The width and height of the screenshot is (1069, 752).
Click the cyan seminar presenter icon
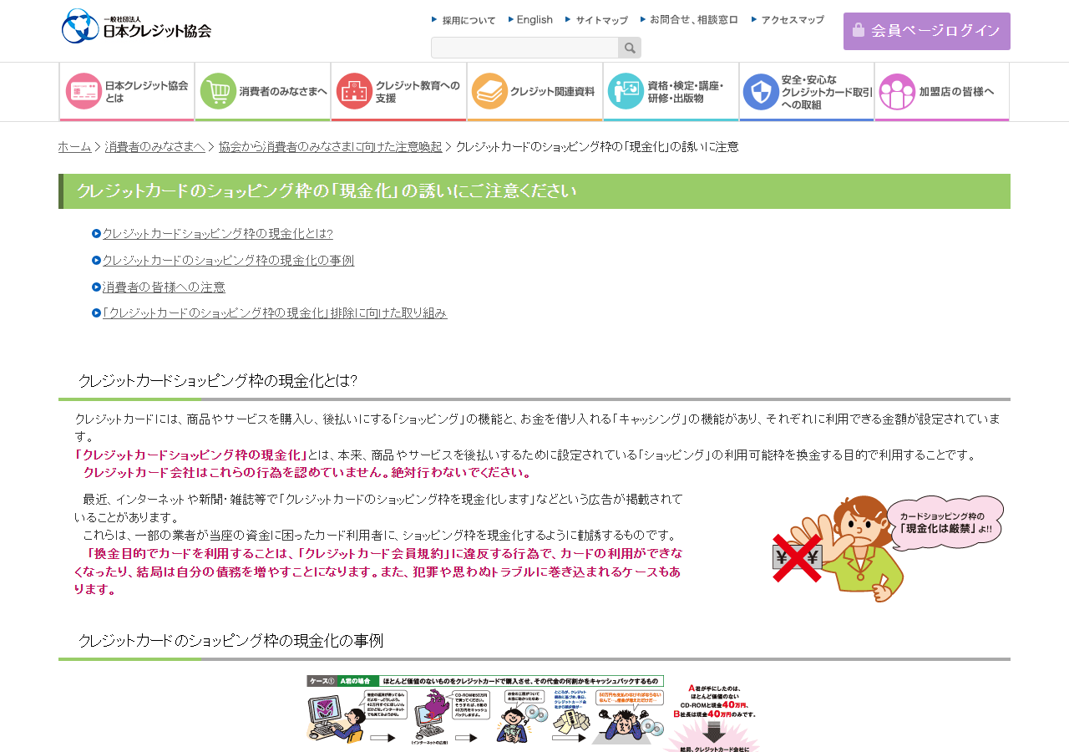(x=626, y=91)
